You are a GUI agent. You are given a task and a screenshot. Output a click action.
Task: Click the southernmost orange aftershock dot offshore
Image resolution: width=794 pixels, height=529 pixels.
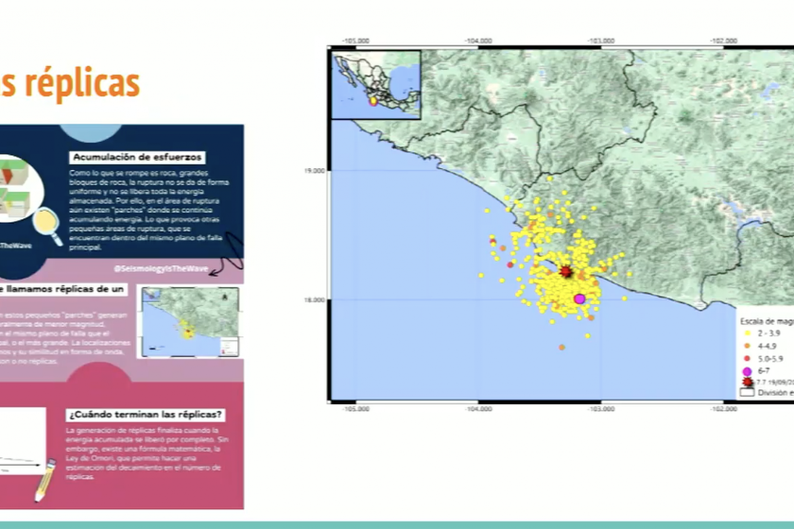[x=561, y=348]
